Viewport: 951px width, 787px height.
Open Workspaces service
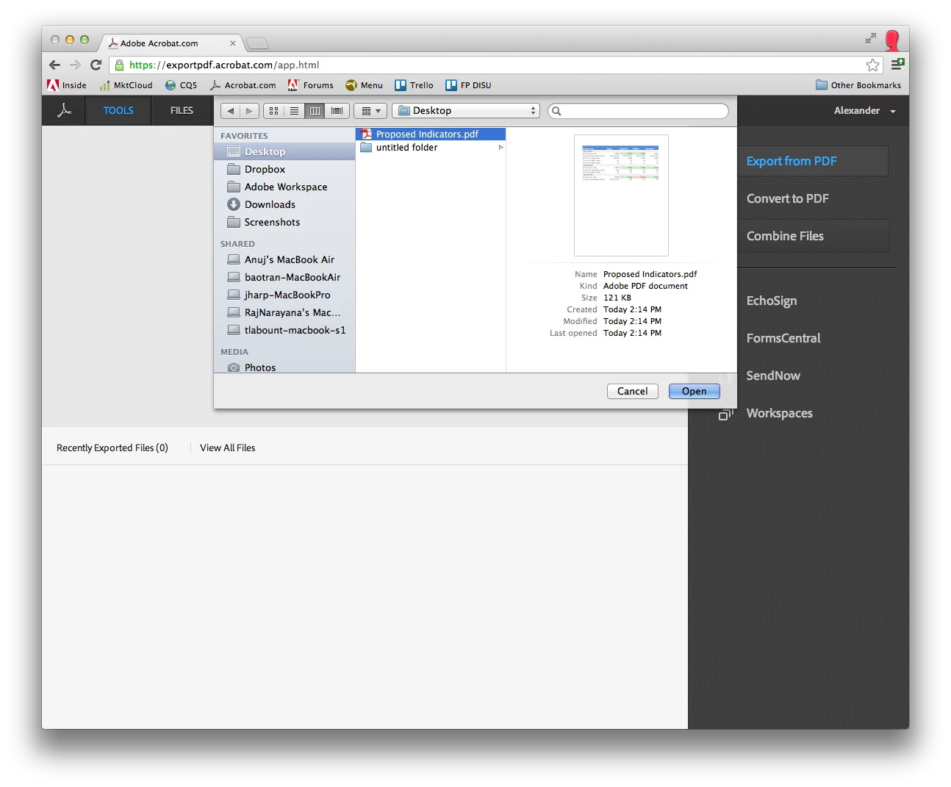tap(780, 413)
